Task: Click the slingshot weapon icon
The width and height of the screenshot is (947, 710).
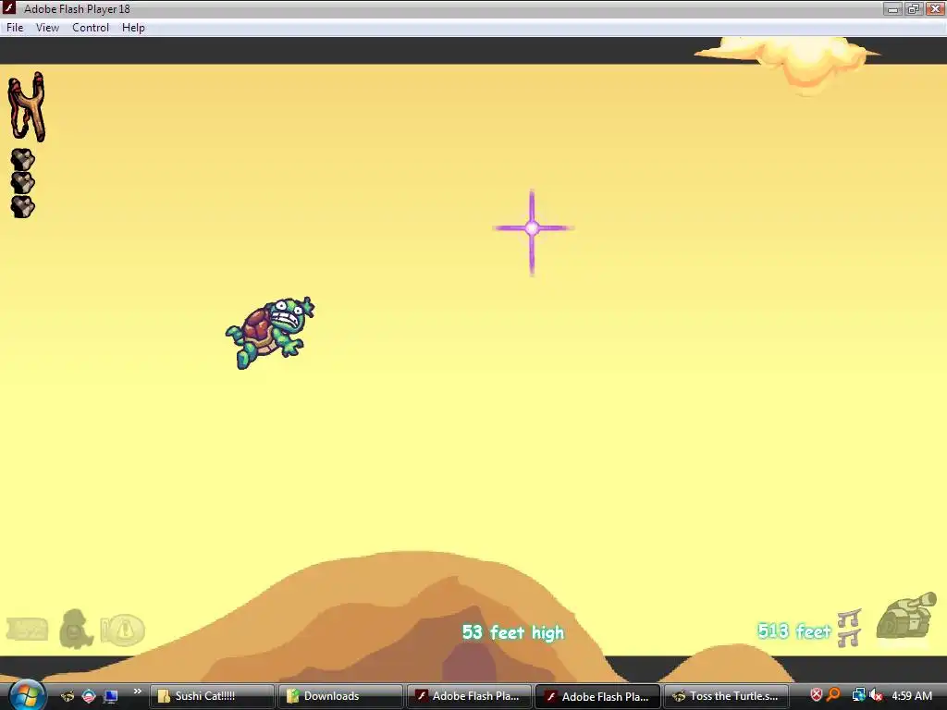Action: [26, 107]
